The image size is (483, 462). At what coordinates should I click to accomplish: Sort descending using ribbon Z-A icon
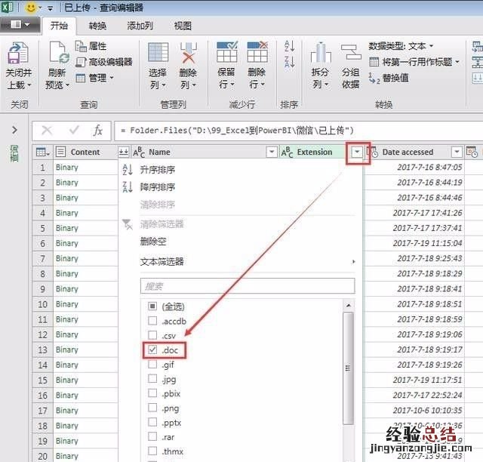[290, 62]
